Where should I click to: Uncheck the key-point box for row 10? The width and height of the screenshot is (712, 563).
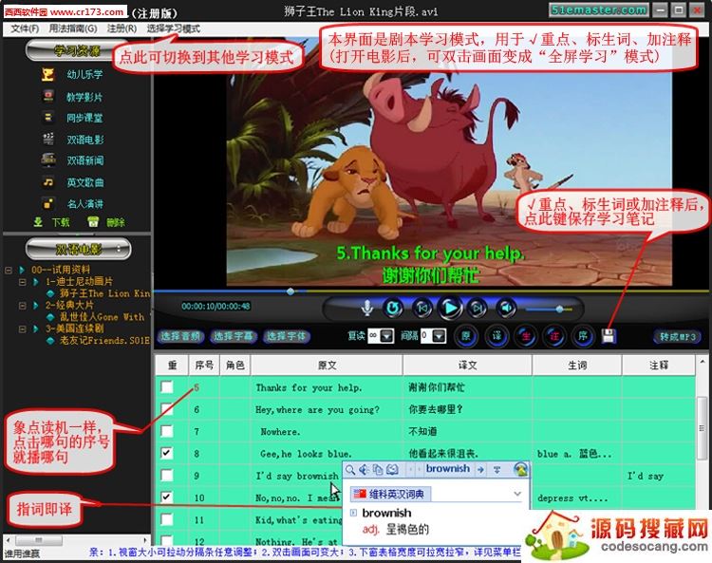click(x=167, y=497)
